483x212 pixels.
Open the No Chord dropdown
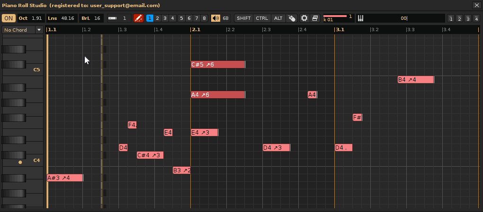[x=18, y=30]
